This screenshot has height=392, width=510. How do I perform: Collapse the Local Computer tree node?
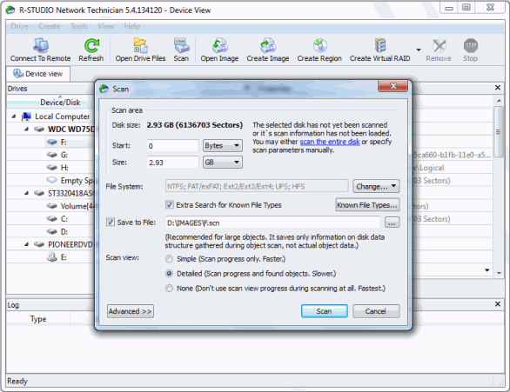pos(14,116)
